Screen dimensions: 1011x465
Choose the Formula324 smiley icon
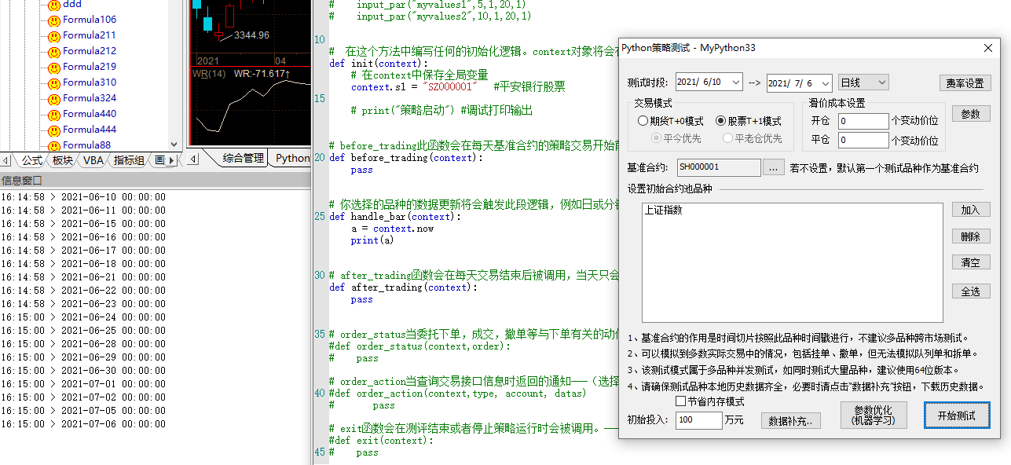pyautogui.click(x=53, y=99)
